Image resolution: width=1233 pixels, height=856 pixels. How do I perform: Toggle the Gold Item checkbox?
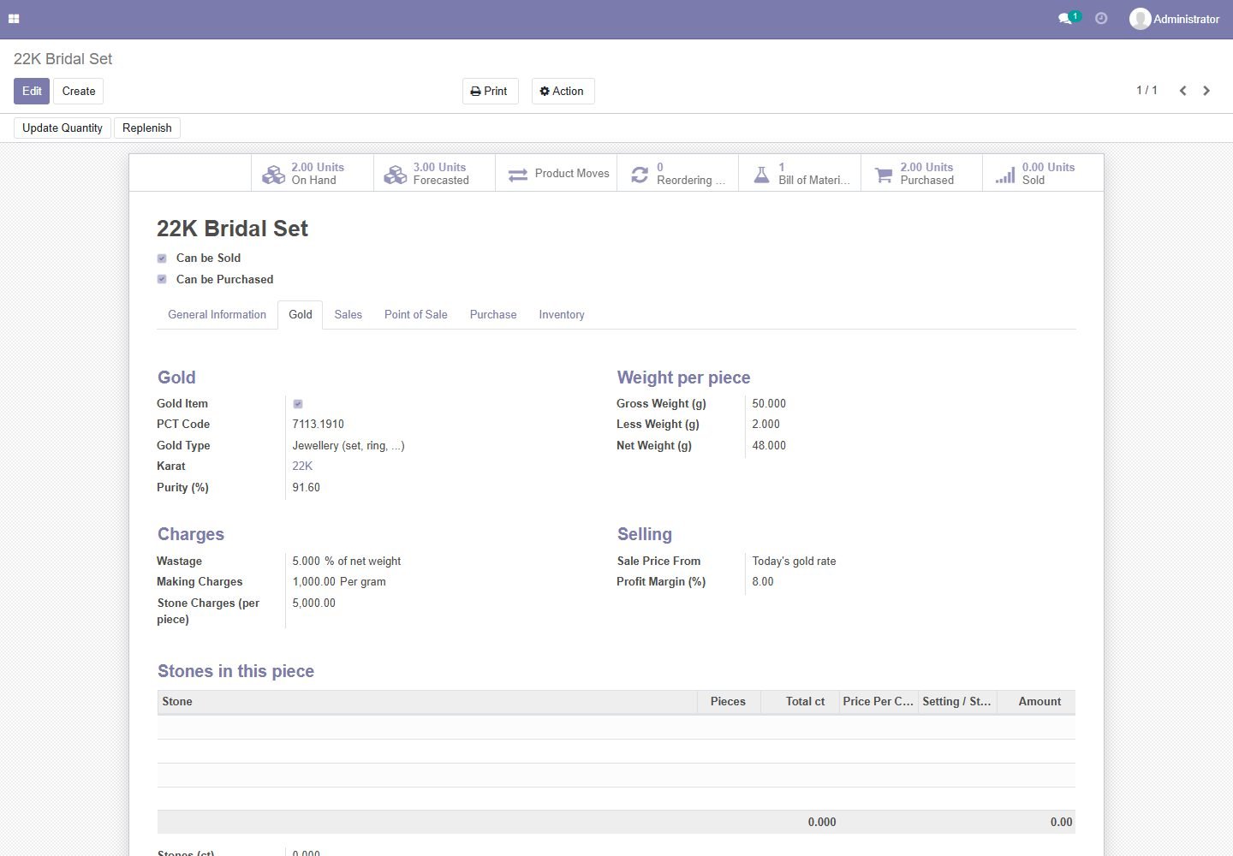(298, 404)
